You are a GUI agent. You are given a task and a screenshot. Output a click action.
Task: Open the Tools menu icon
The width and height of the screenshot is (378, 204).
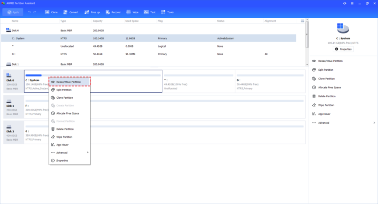click(163, 12)
